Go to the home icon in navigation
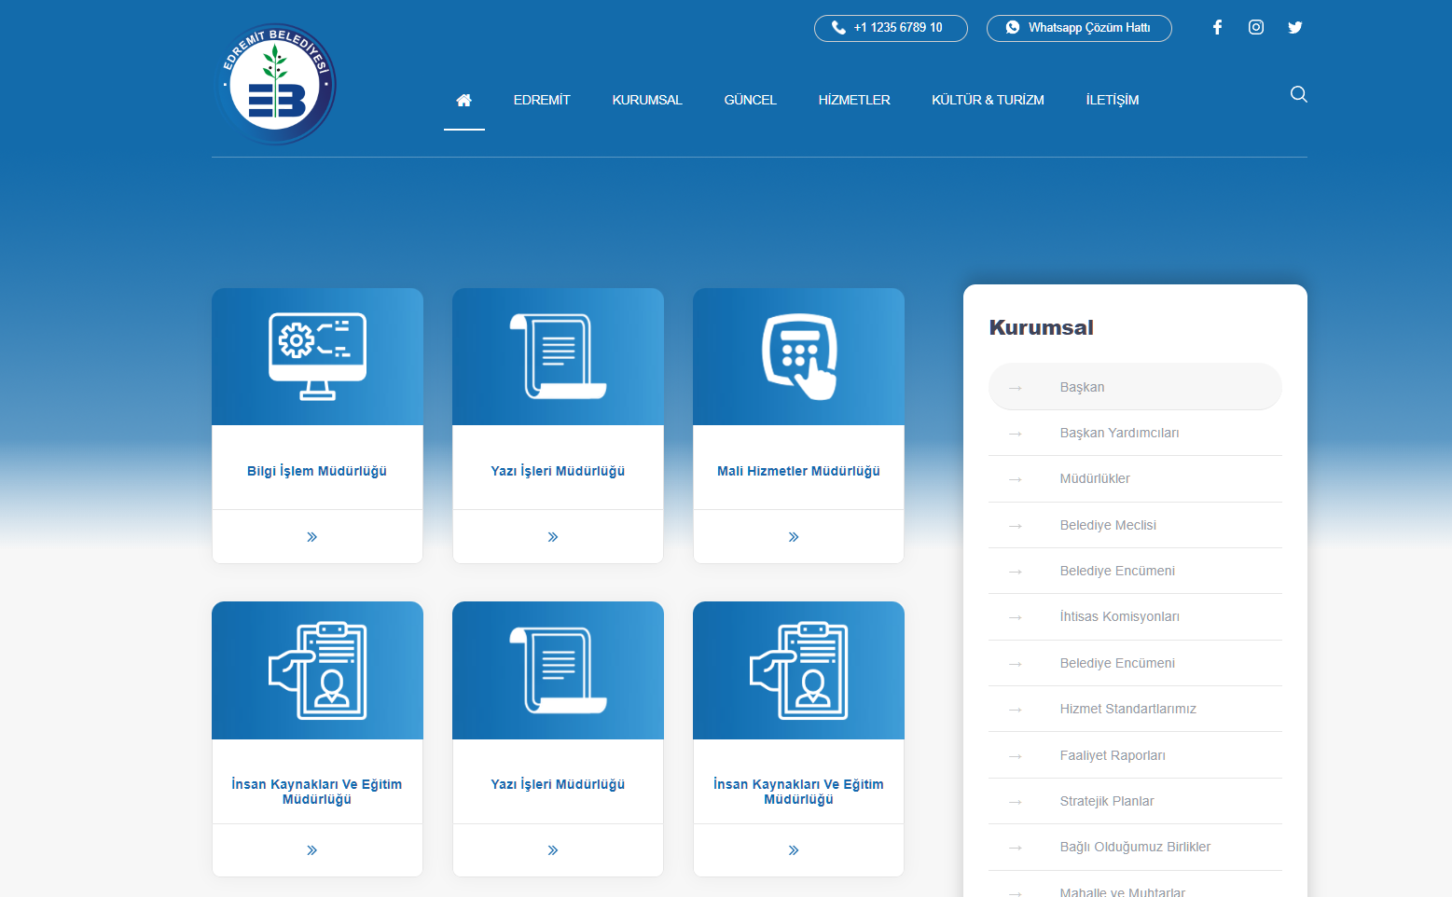 pyautogui.click(x=463, y=100)
